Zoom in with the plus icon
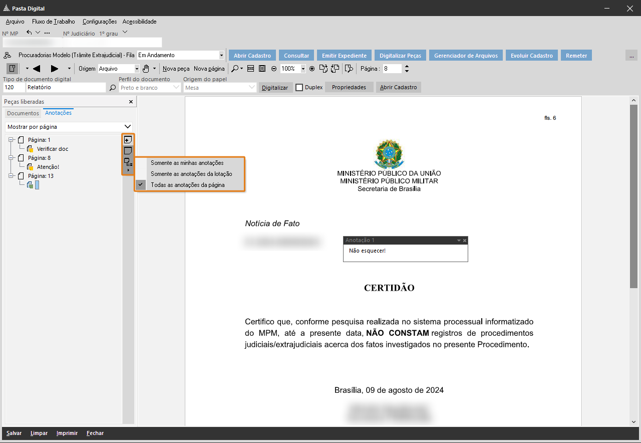The width and height of the screenshot is (641, 443). coord(312,69)
